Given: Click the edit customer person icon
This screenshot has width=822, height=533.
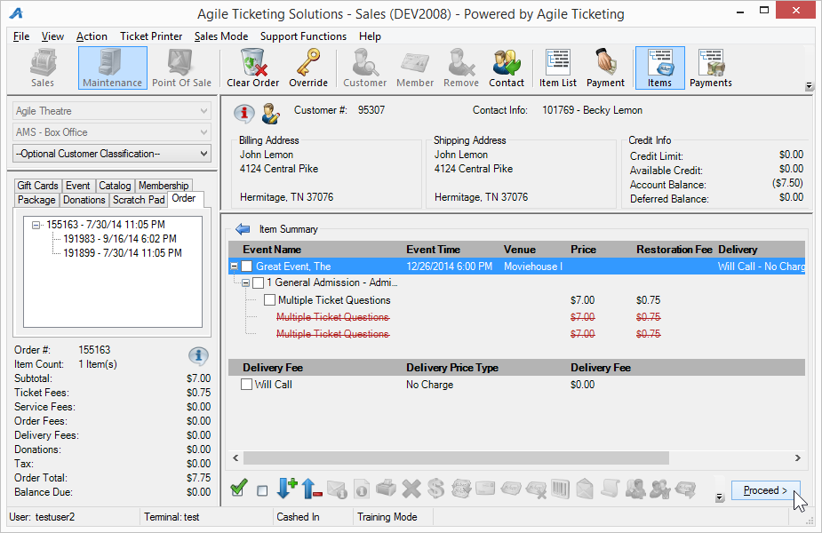Looking at the screenshot, I should (x=270, y=113).
